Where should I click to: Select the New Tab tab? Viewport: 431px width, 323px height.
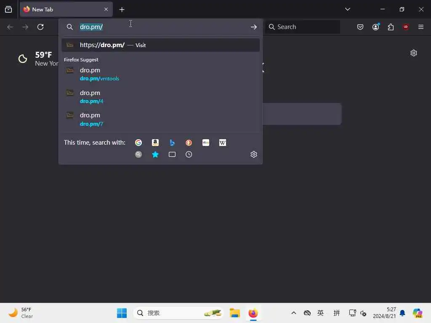point(66,9)
